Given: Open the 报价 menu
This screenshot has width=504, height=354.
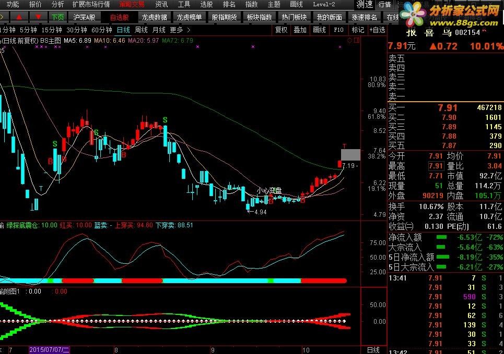Looking at the screenshot, I should 36,5.
